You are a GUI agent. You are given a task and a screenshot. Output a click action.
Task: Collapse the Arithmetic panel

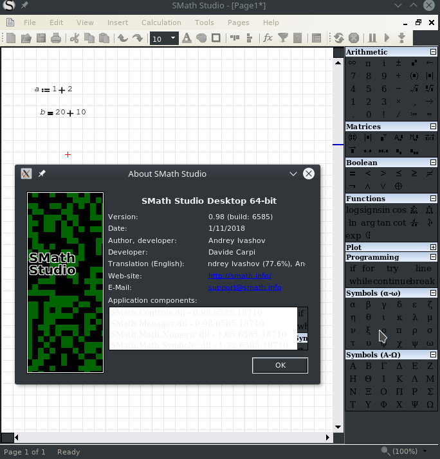pos(433,52)
